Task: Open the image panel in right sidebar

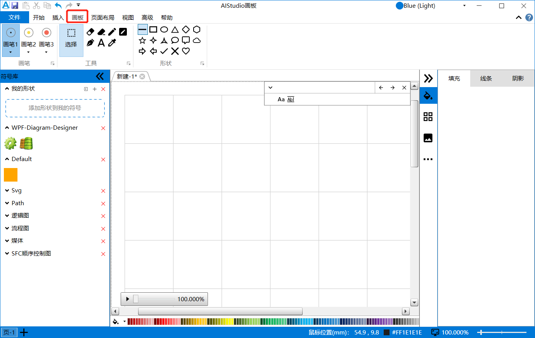Action: coord(428,138)
